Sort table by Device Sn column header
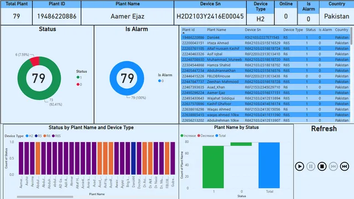 click(253, 30)
